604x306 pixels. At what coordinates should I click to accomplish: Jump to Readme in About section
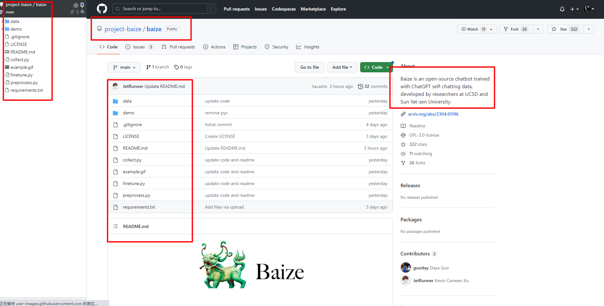417,126
